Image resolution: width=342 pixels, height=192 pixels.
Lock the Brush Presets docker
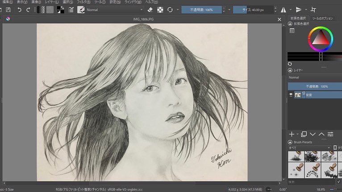(290, 142)
